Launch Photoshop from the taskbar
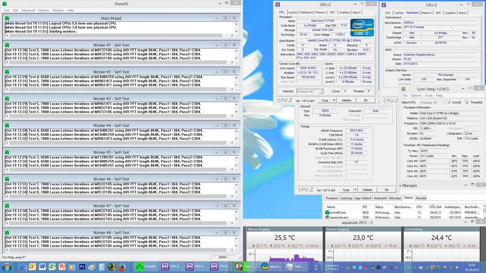Viewport: 486px width, 273px height. point(82,267)
